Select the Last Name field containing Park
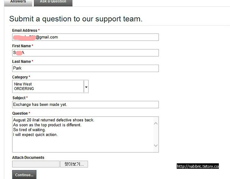Screen dimensions: 230x179 (x=85, y=68)
